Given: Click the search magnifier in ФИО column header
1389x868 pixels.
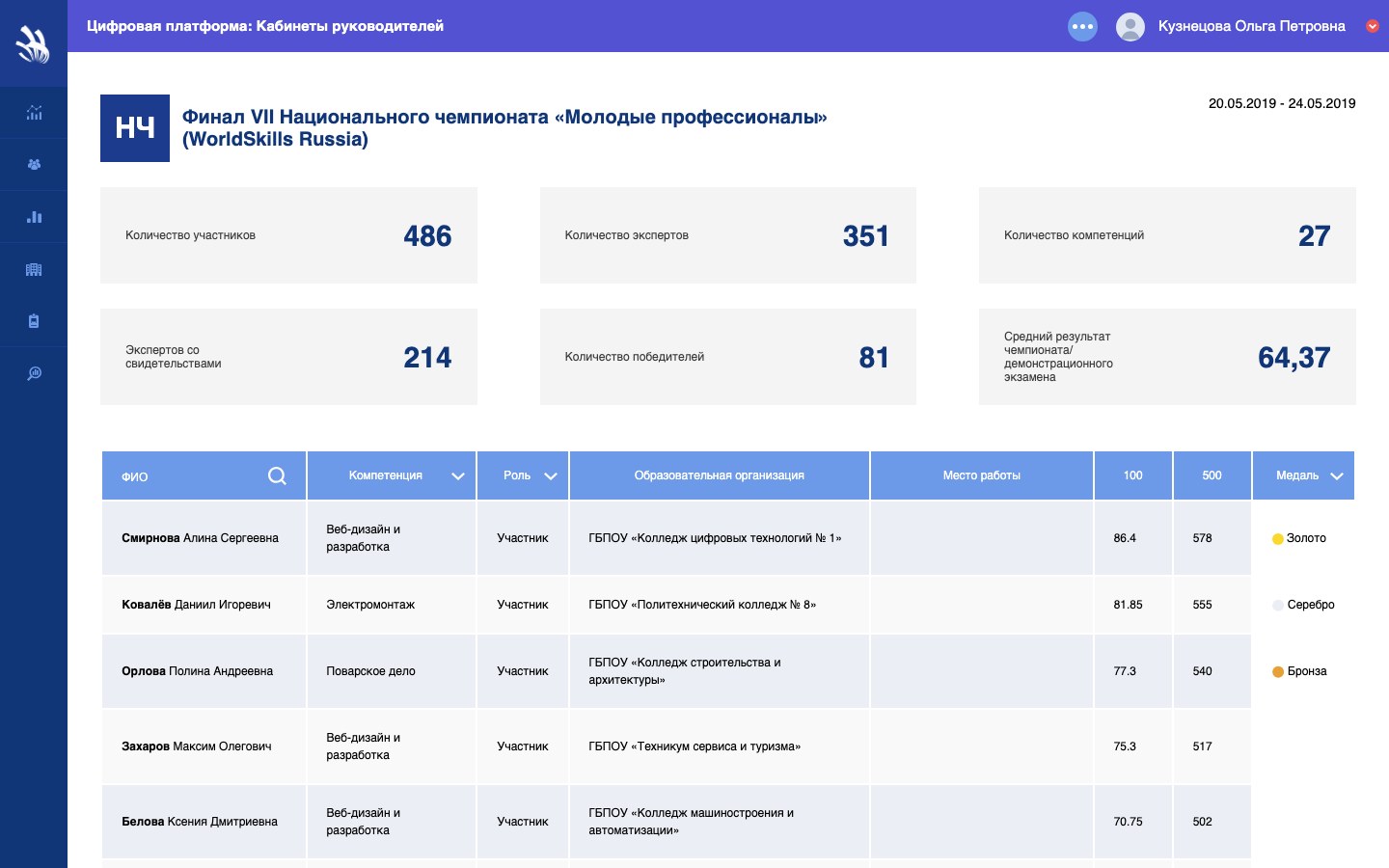Looking at the screenshot, I should [x=277, y=475].
